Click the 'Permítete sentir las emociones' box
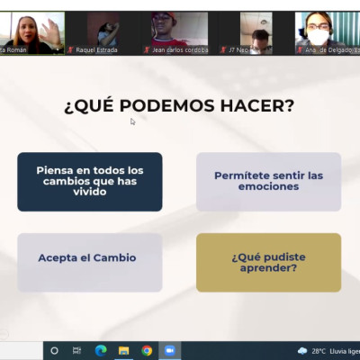360x360 pixels. click(269, 182)
